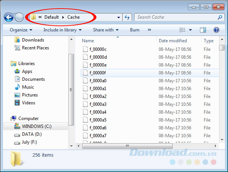Click the file list scroll right arrow
The width and height of the screenshot is (228, 172).
(216, 146)
